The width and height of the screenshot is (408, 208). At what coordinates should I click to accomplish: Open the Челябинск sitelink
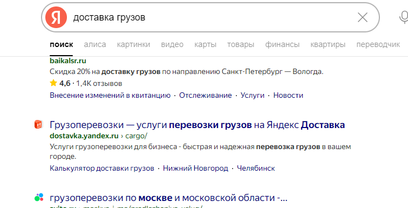(x=256, y=168)
